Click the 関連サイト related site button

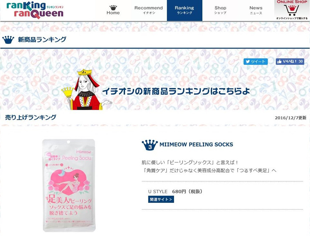pyautogui.click(x=161, y=199)
